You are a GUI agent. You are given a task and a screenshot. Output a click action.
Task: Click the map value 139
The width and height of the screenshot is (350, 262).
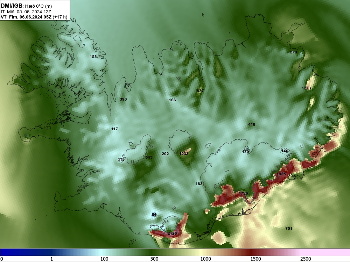(x=245, y=152)
